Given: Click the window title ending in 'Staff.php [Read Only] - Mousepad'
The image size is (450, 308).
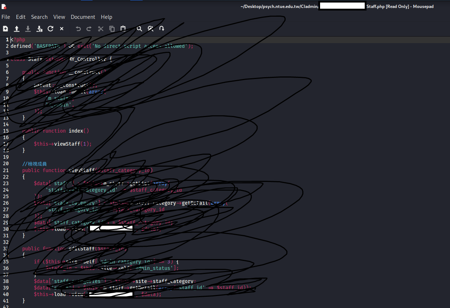Looking at the screenshot, I should tap(400, 7).
